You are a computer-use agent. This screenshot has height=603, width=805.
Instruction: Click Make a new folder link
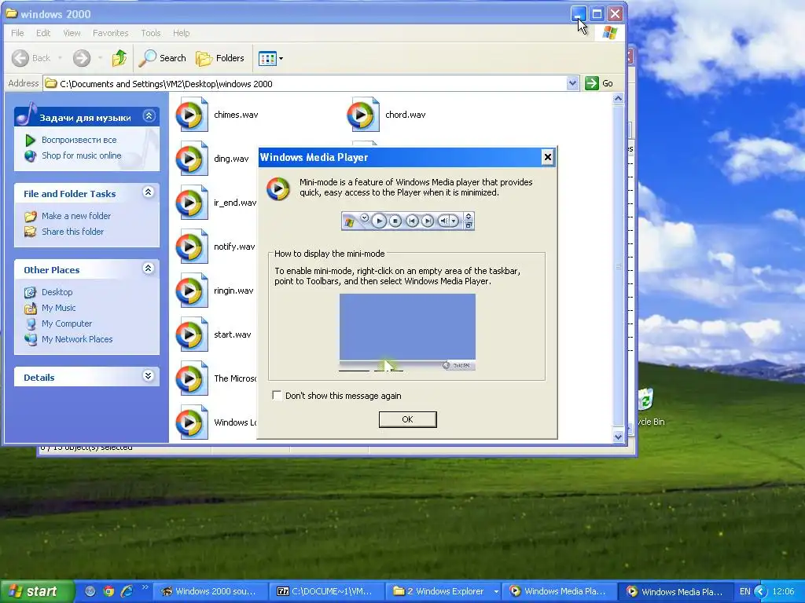(76, 216)
